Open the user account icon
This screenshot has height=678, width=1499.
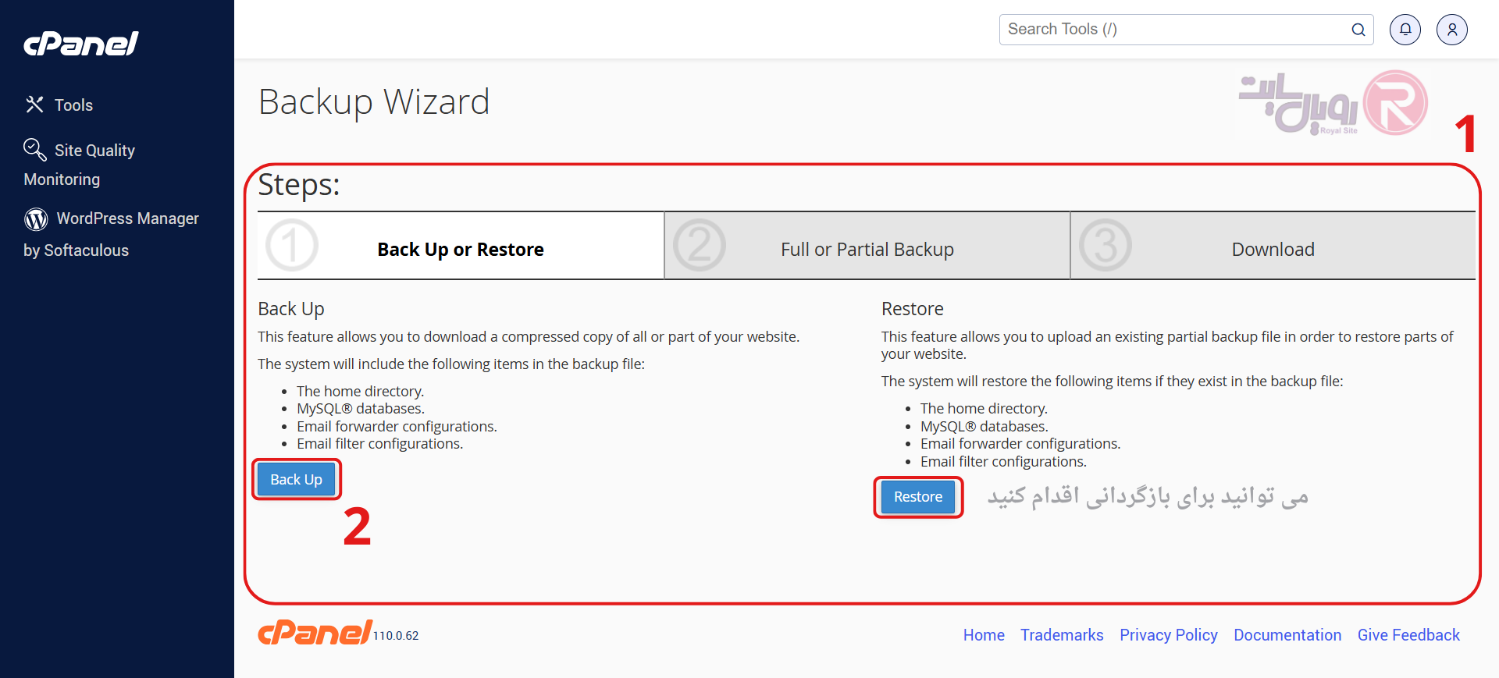[x=1452, y=30]
